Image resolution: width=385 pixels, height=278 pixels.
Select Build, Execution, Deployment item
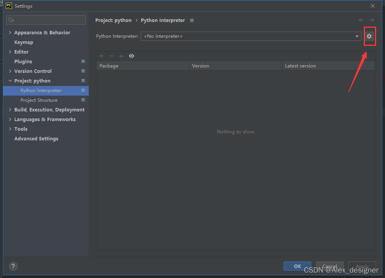coord(49,110)
